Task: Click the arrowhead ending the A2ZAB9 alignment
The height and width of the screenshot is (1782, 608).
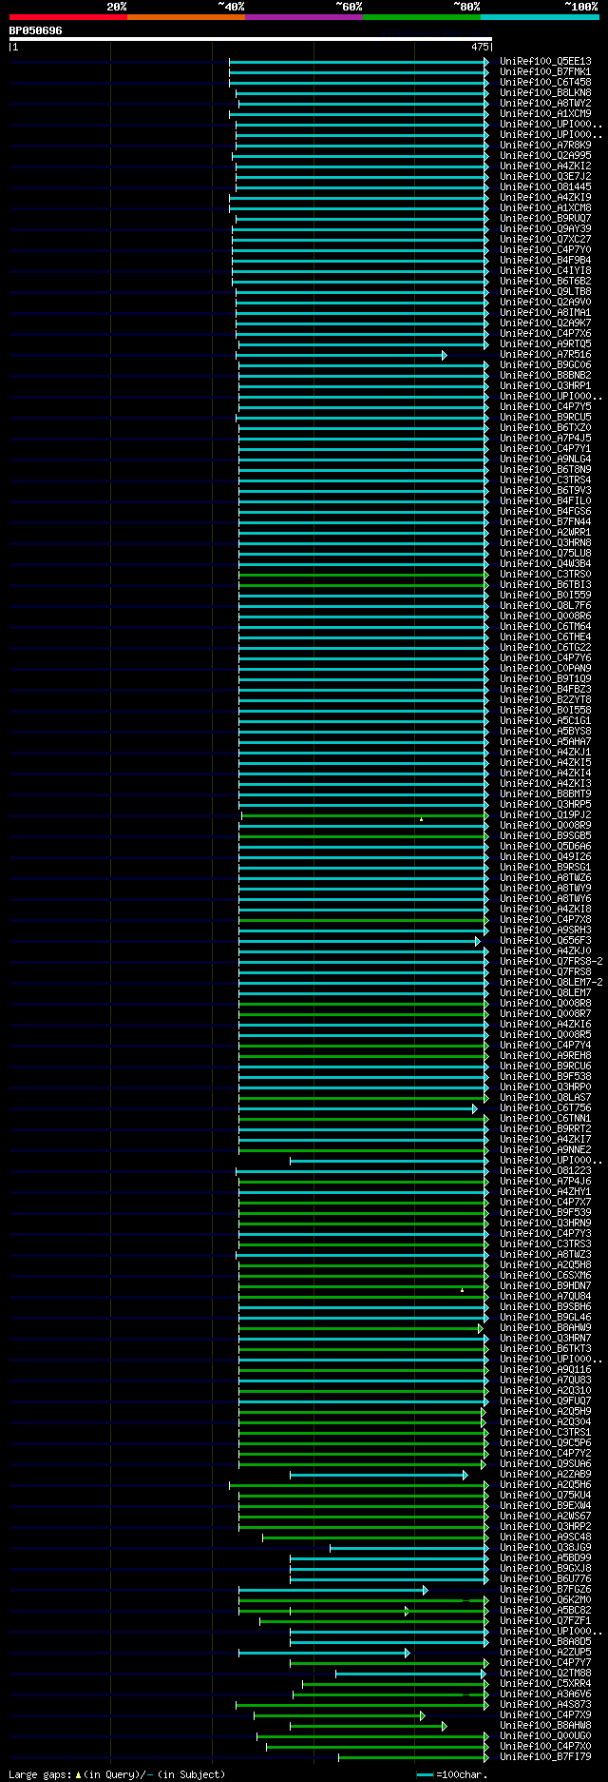Action: [x=465, y=1475]
